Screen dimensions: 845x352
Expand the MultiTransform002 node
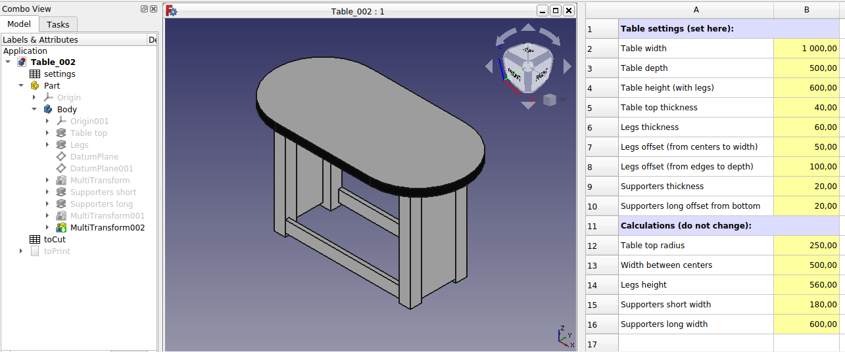click(47, 228)
